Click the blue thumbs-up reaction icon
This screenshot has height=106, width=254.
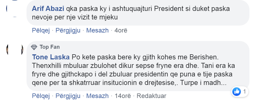point(237,92)
